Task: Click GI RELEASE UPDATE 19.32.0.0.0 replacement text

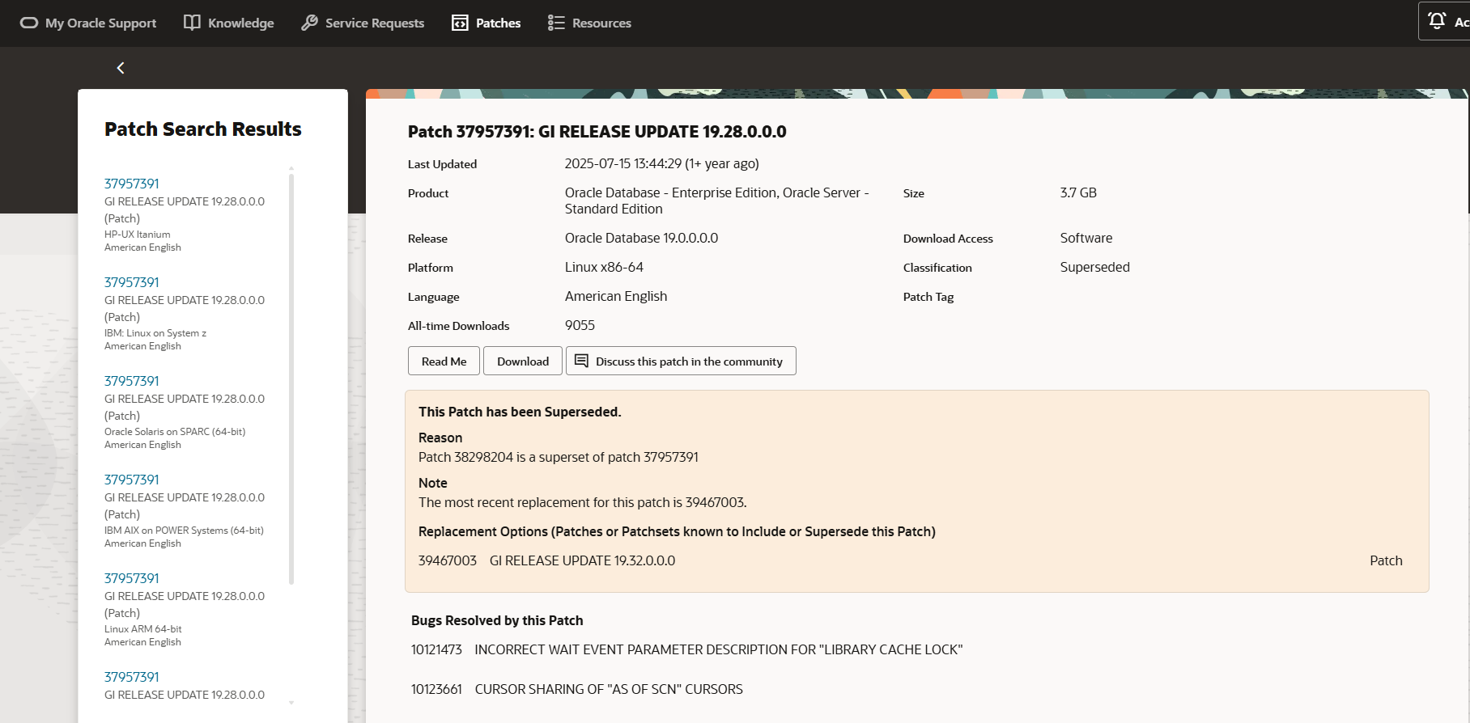Action: coord(582,560)
